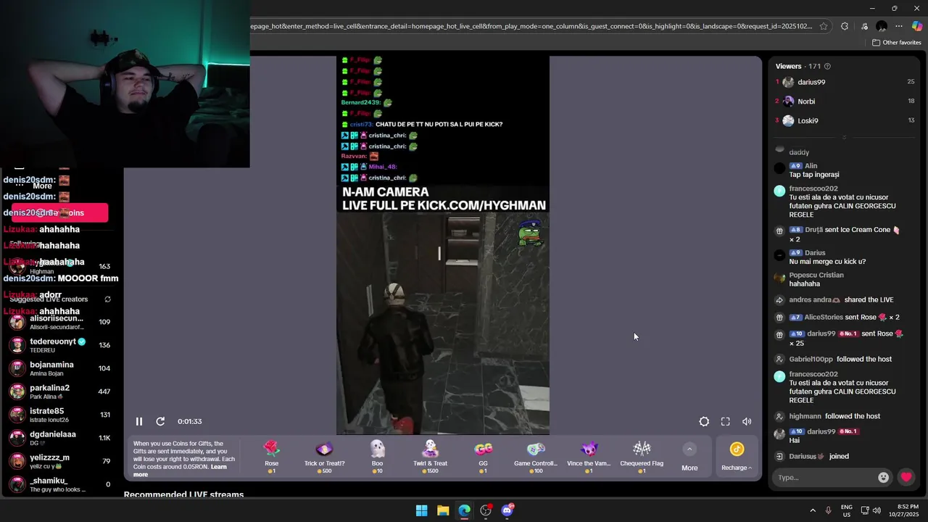The height and width of the screenshot is (522, 928).
Task: Open AliceStories chat user name
Action: 824,317
